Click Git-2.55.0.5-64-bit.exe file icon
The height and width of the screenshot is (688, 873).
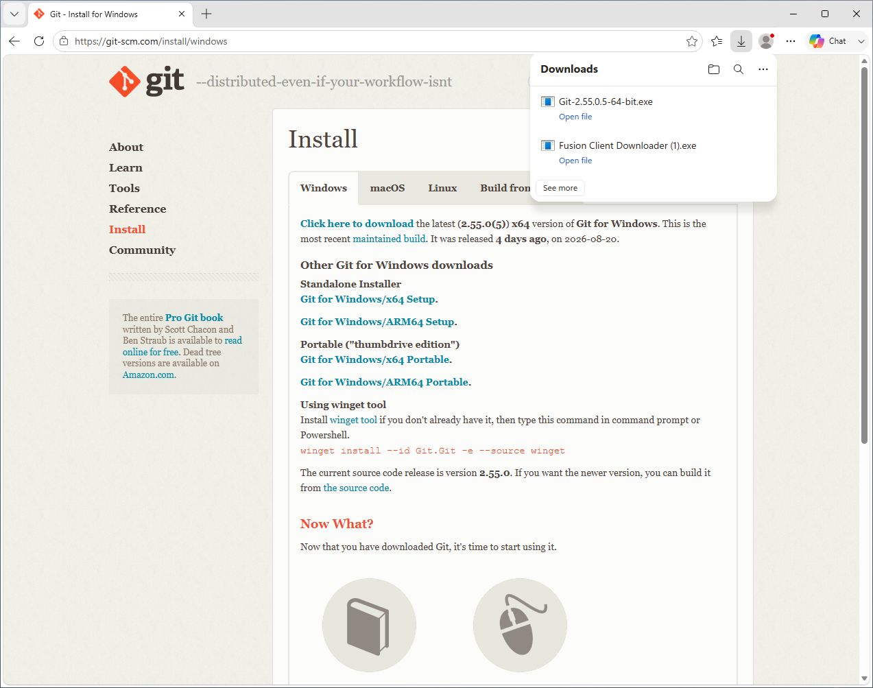[548, 102]
